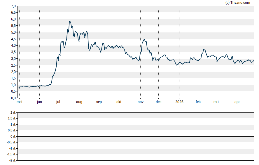Select the 'aug' axis label

79,102
